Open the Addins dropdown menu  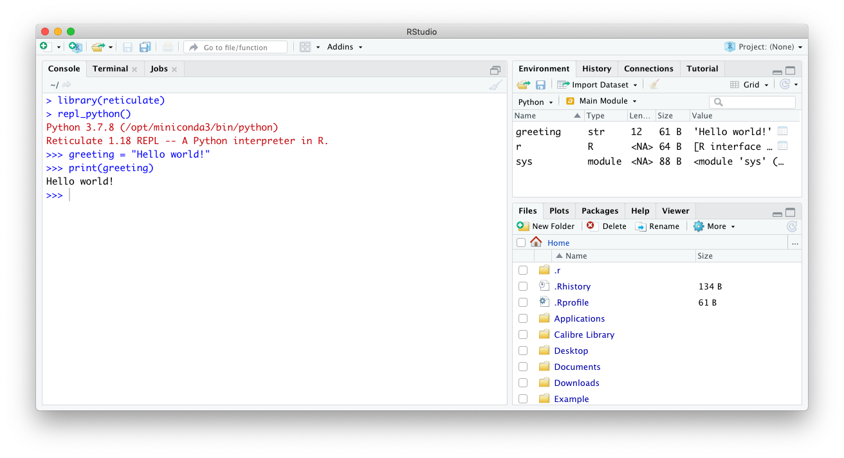click(345, 47)
